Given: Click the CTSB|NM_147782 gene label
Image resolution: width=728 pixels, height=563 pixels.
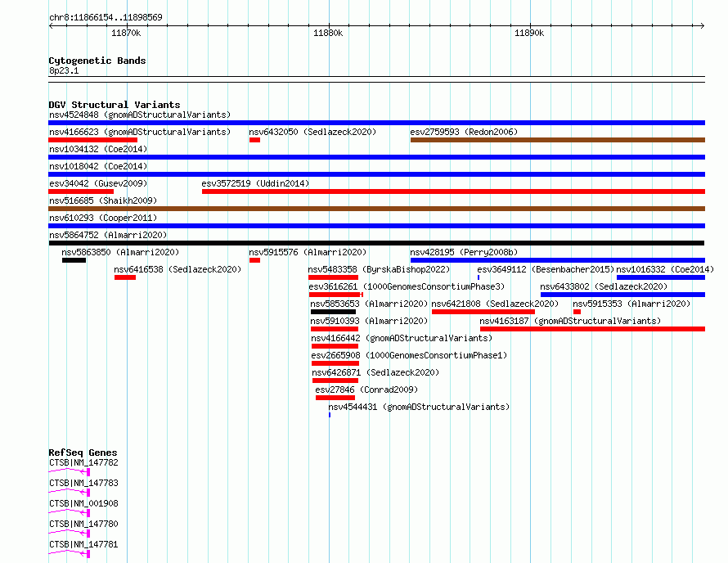Looking at the screenshot, I should pos(83,462).
